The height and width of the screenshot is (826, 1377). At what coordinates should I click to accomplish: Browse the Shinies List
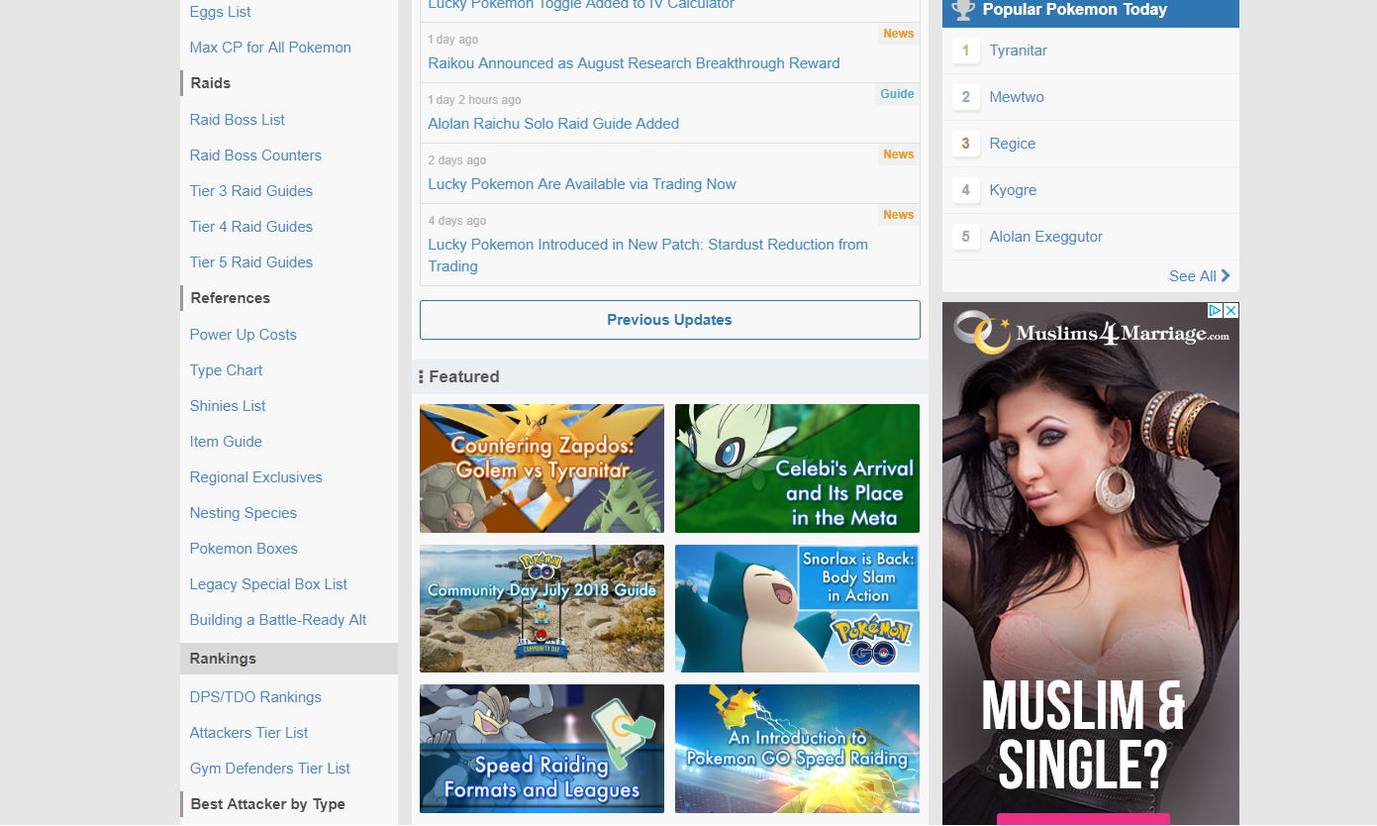[x=228, y=406]
